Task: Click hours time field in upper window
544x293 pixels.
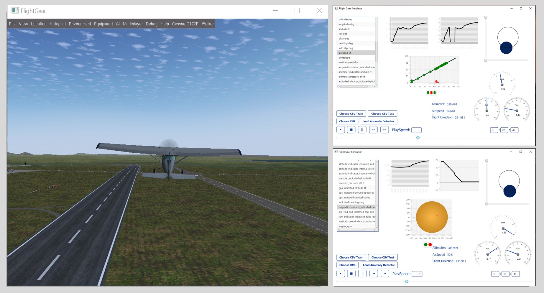Action: (494, 130)
